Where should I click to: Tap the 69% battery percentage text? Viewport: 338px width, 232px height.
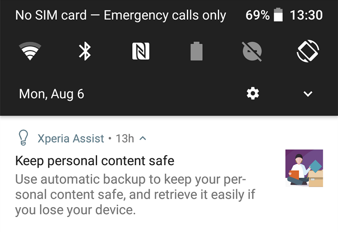coord(257,15)
